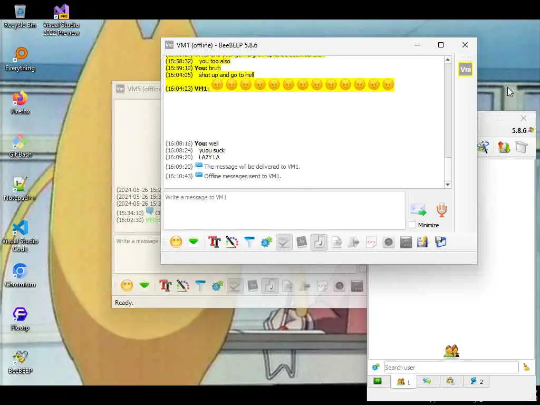The image size is (540, 405).
Task: Focus the message box in VM5 window
Action: (x=137, y=254)
